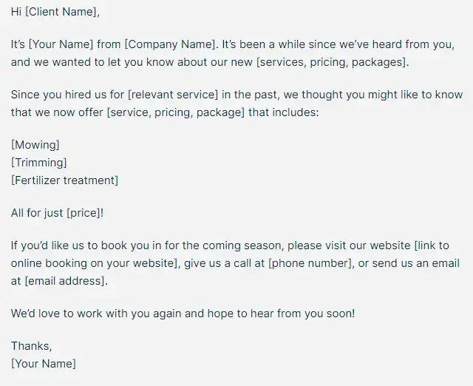
Task: Click the [Client Name] placeholder in greeting
Action: [63, 13]
